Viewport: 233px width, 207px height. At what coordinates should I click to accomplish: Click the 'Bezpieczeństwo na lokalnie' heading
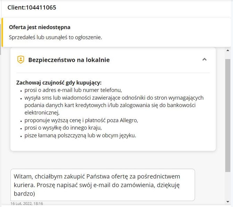point(69,60)
